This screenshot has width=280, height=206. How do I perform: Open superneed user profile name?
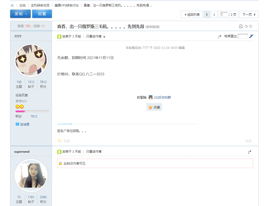click(x=22, y=152)
